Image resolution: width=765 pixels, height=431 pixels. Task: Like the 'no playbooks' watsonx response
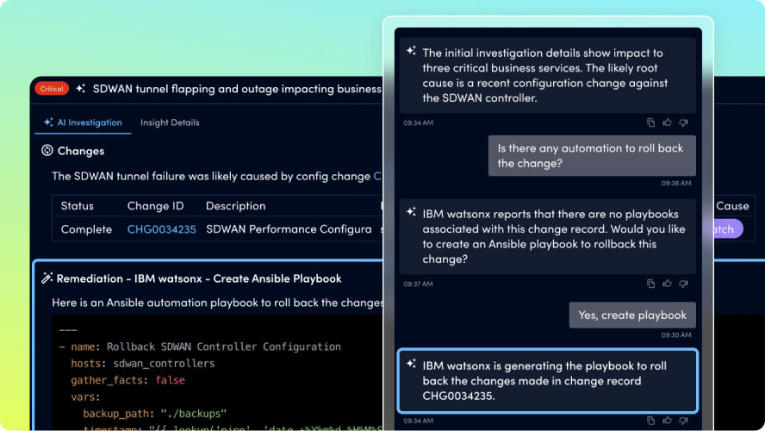click(667, 283)
